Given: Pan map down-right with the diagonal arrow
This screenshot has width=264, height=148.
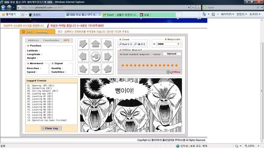Looking at the screenshot, I should (x=108, y=69).
